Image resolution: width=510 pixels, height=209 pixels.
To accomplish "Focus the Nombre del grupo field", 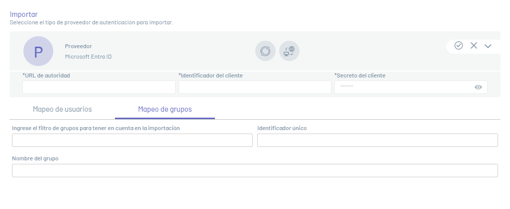I will (255, 171).
